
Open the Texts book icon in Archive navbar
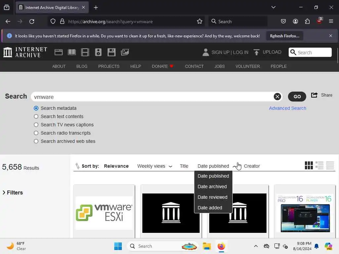coord(72,52)
